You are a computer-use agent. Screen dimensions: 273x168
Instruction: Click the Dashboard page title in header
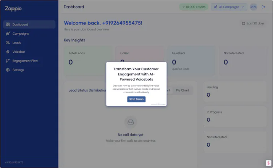[74, 7]
